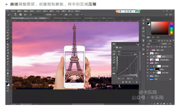Open the Window (W) menu

click(x=71, y=11)
